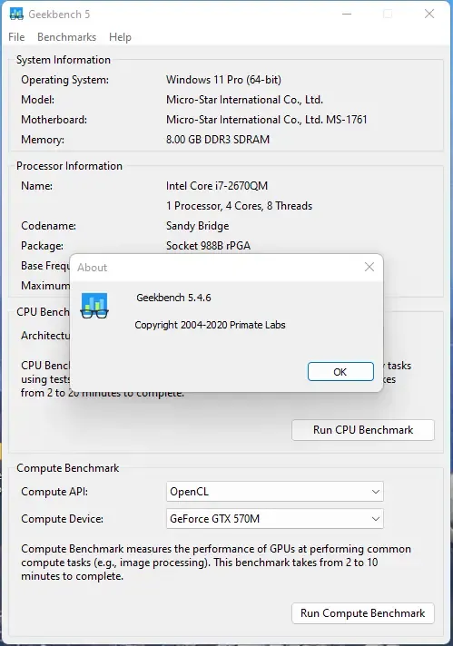Expand the Compute API dropdown arrow
This screenshot has height=646, width=453.
376,492
